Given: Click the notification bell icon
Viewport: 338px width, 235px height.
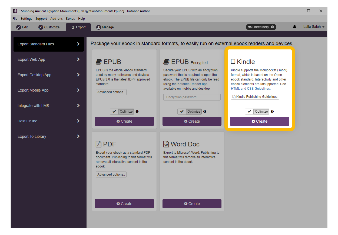Looking at the screenshot, I should point(294,27).
